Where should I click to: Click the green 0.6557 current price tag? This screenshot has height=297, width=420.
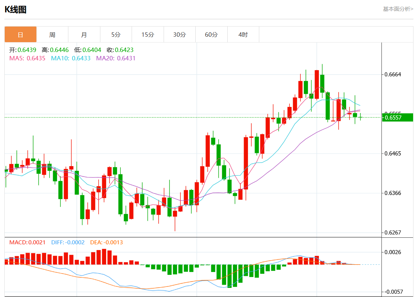(397, 117)
